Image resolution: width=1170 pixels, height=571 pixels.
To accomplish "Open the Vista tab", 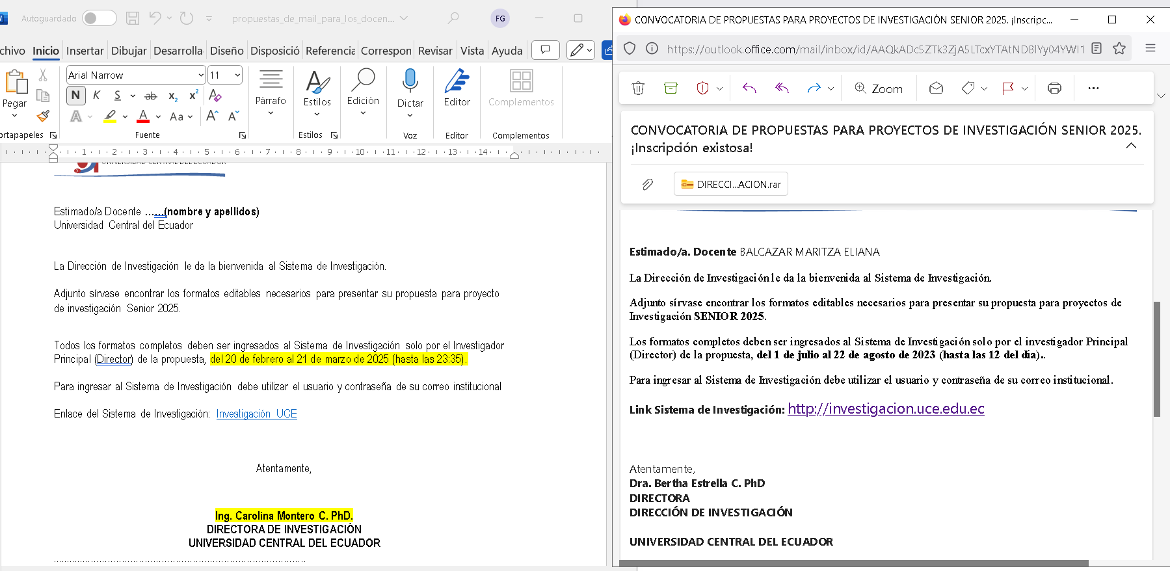I will coord(472,50).
